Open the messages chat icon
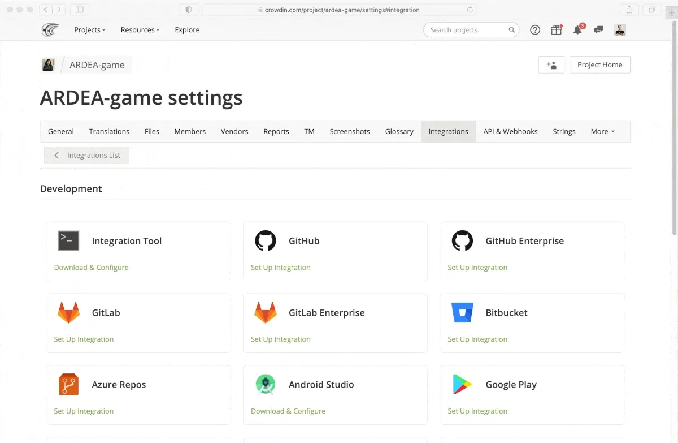 point(599,30)
